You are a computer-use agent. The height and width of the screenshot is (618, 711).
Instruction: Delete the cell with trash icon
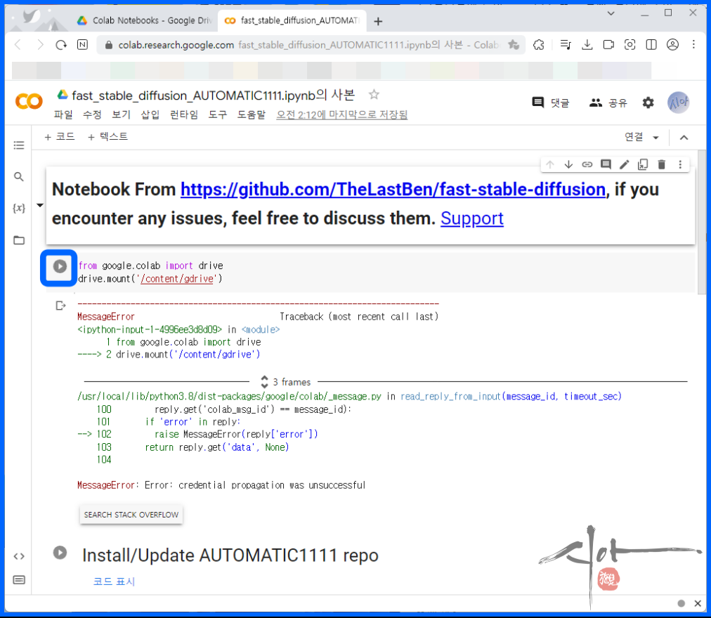click(662, 164)
